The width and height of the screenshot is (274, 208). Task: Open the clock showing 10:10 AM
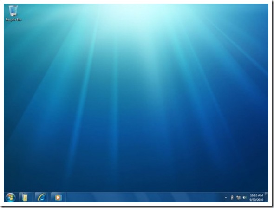256,197
